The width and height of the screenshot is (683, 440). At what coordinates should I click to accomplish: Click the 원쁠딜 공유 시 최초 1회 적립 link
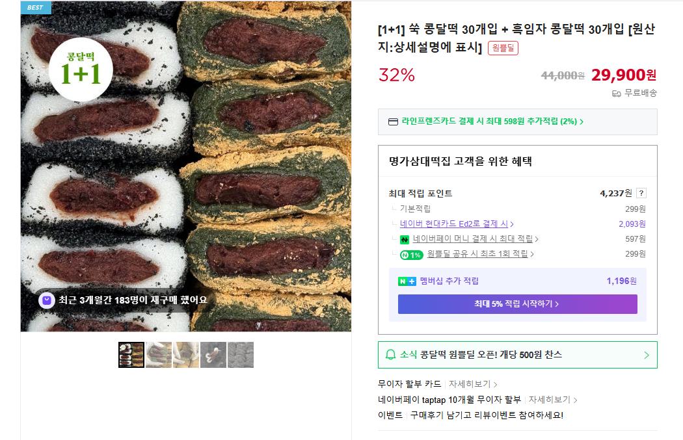click(x=481, y=253)
